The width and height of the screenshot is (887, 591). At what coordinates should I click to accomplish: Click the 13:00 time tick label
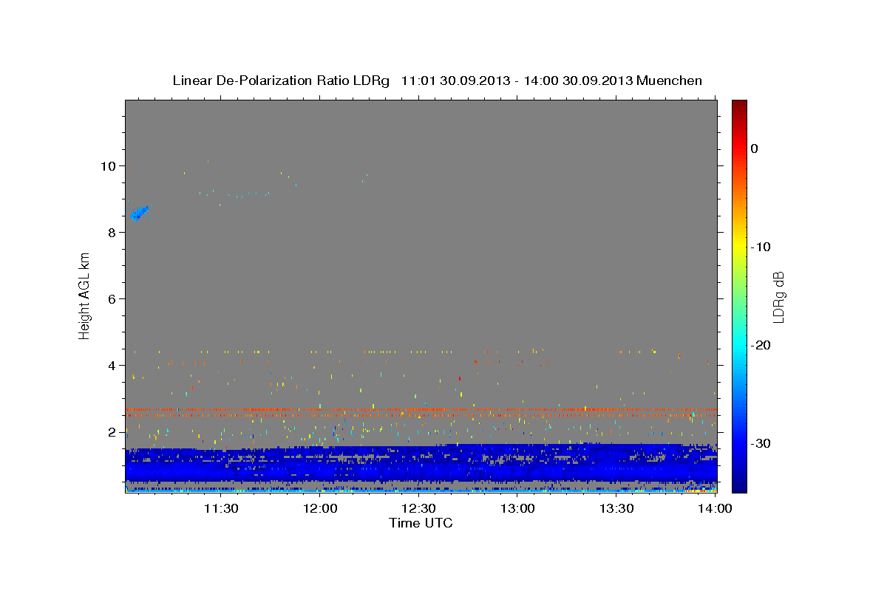[x=517, y=508]
